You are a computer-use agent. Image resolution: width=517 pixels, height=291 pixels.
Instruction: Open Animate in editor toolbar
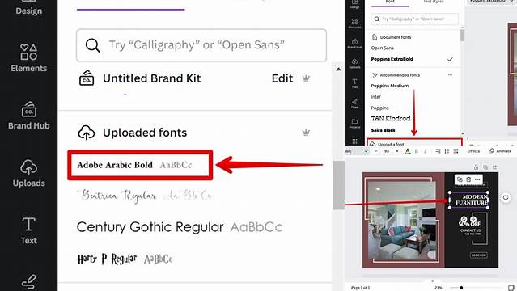[500, 151]
